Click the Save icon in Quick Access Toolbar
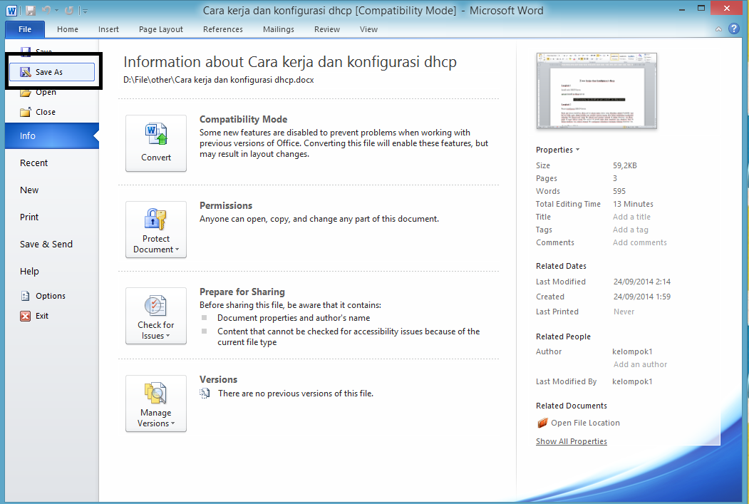The height and width of the screenshot is (504, 749). pyautogui.click(x=31, y=10)
